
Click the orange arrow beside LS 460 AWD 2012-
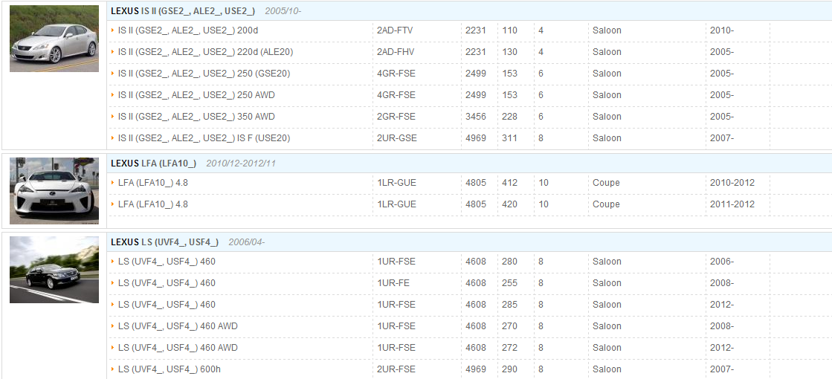coord(113,347)
